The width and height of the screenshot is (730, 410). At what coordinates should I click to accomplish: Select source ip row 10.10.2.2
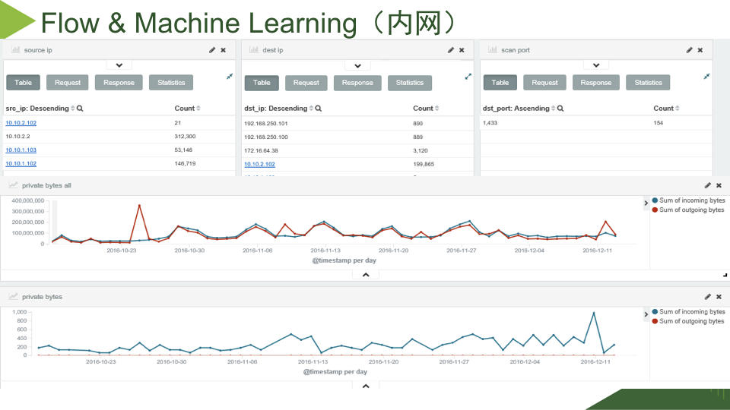(119, 136)
